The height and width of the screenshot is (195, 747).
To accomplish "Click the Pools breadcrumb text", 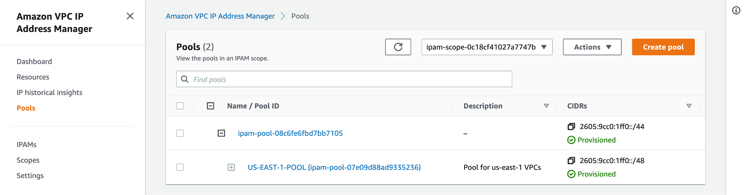I will point(300,16).
